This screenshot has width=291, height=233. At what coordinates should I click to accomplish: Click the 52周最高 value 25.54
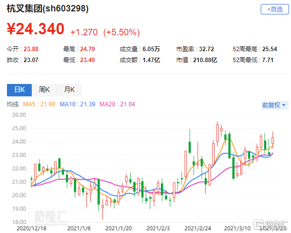[270, 49]
